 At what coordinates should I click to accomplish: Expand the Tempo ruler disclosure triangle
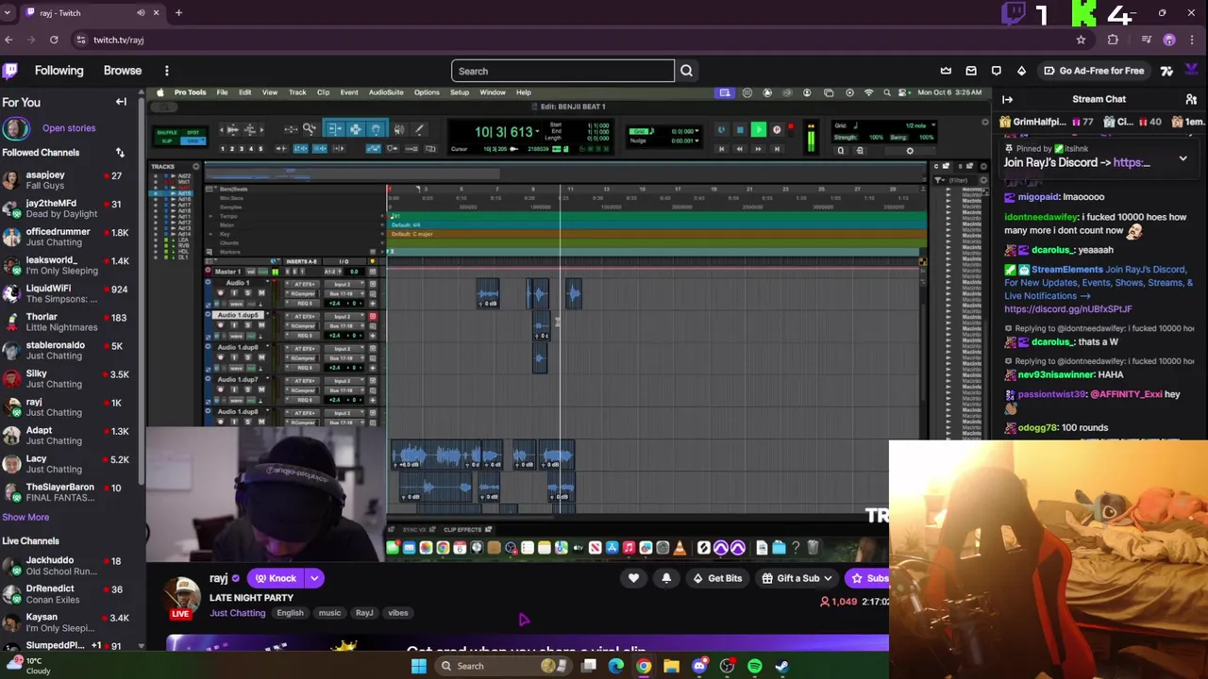pos(210,216)
